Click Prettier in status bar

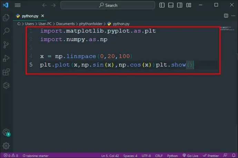coord(211,156)
